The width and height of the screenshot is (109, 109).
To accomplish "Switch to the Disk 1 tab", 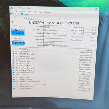I will coord(26,16).
